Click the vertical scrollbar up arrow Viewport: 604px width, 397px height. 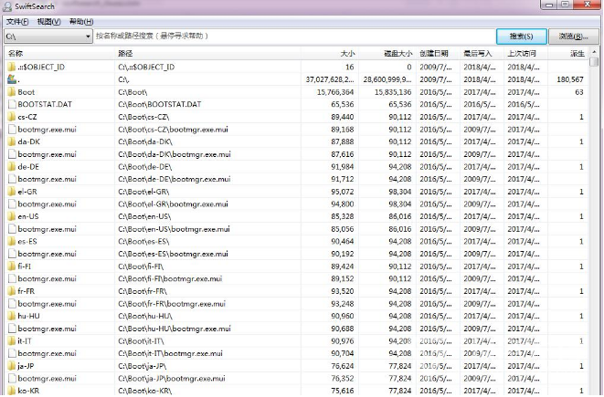(x=594, y=52)
